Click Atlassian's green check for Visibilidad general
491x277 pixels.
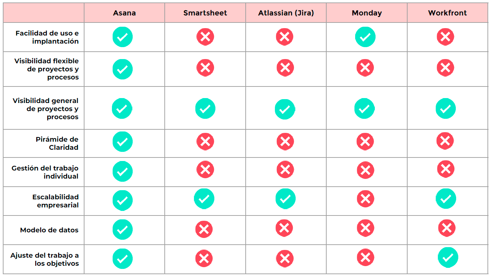(285, 109)
